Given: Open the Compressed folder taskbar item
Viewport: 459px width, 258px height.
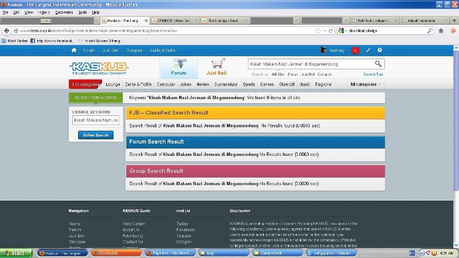Looking at the screenshot, I should 278,253.
